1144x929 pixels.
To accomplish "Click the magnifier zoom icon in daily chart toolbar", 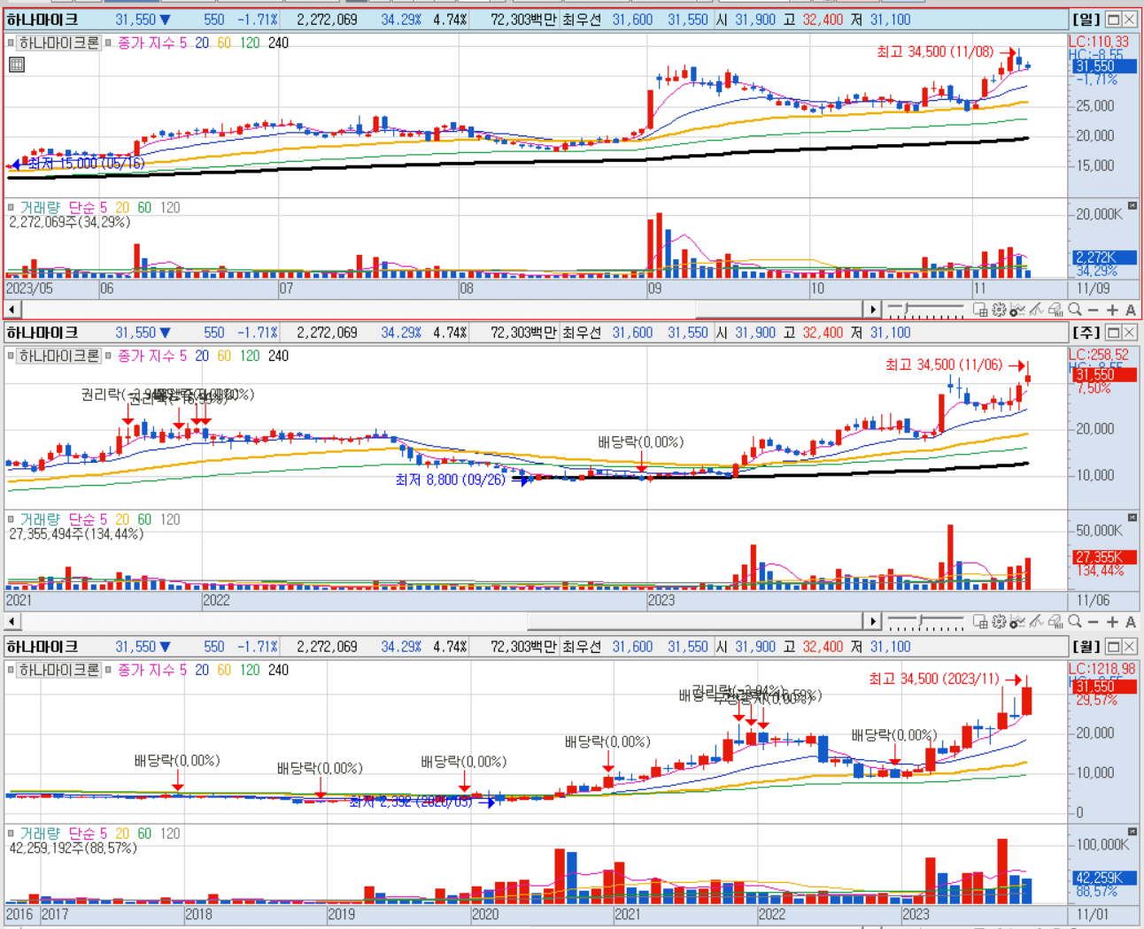I will [1074, 310].
